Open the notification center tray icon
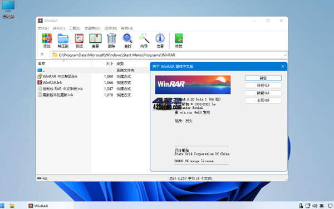Image resolution: width=334 pixels, height=209 pixels. 330,206
